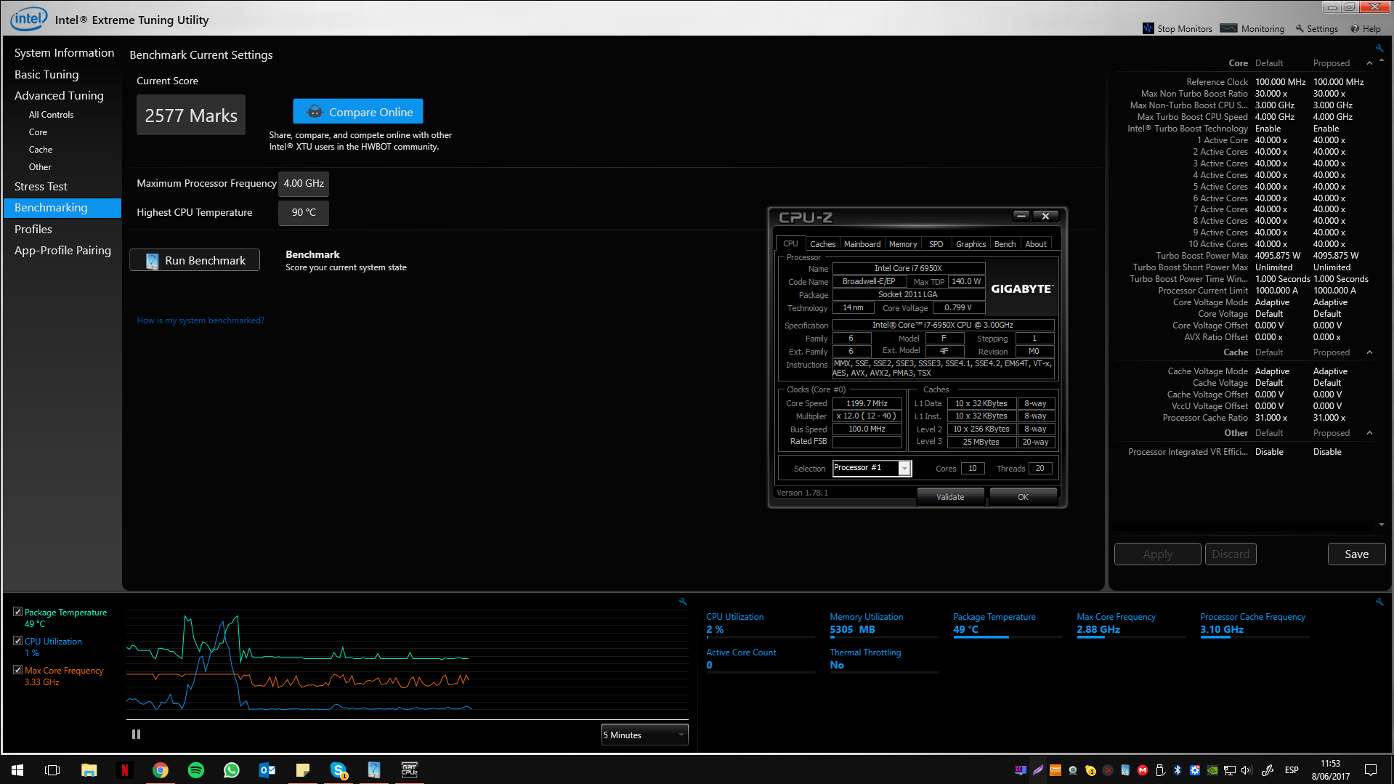Click the wrench icon above Core settings
Screen dimensions: 1394x784
[1379, 49]
